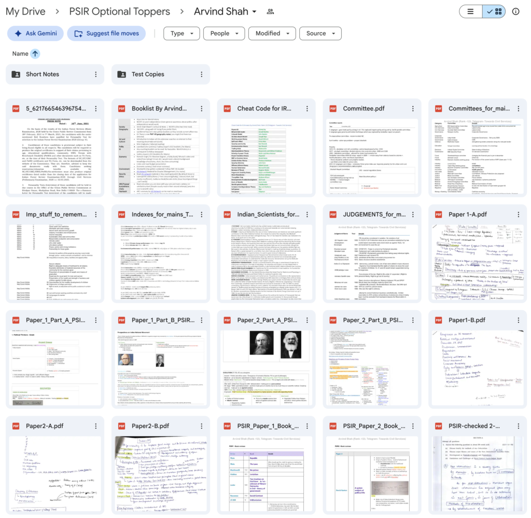Switch to grid layout view

494,11
